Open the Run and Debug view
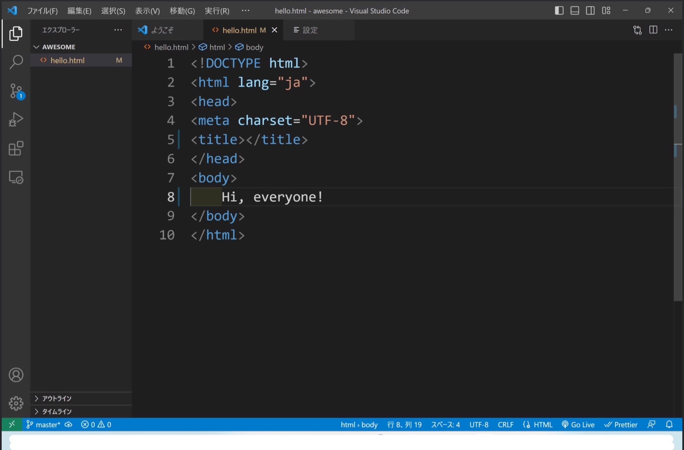 pos(16,120)
